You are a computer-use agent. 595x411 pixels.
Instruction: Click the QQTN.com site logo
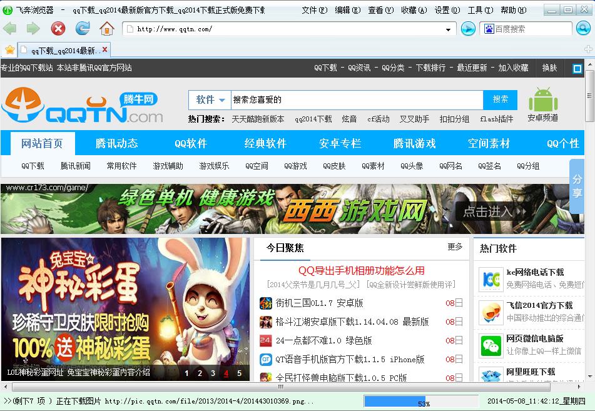point(83,105)
